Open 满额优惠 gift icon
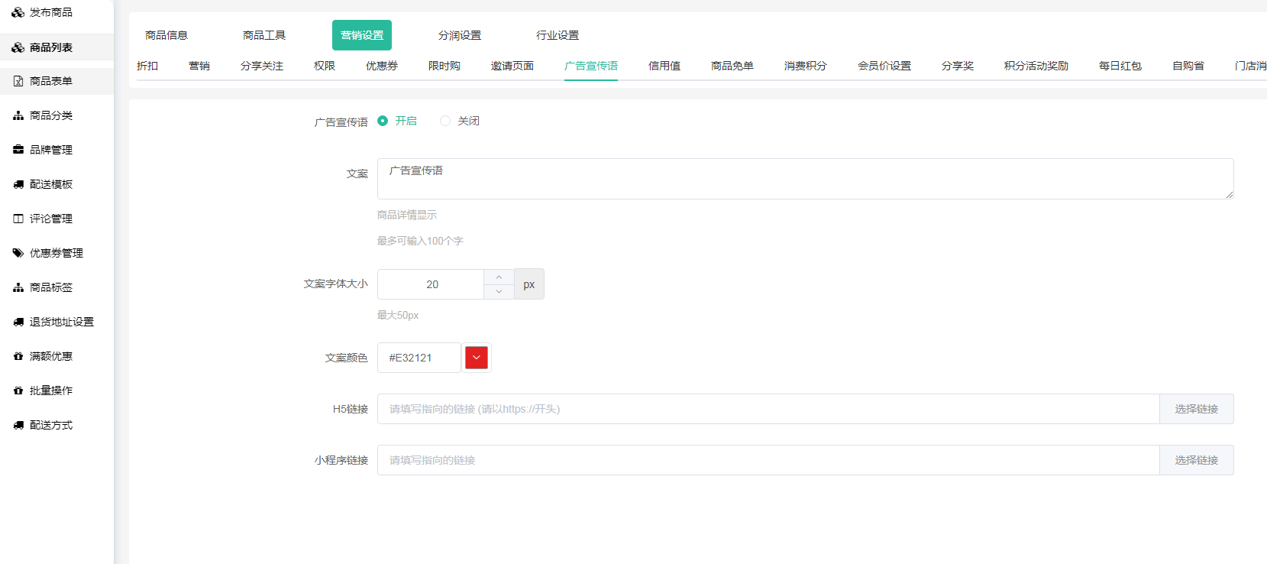 point(18,356)
